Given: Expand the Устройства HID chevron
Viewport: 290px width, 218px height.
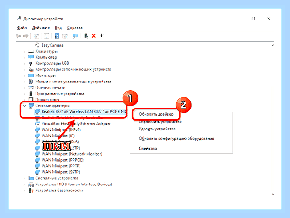Looking at the screenshot, I should pyautogui.click(x=24, y=184).
